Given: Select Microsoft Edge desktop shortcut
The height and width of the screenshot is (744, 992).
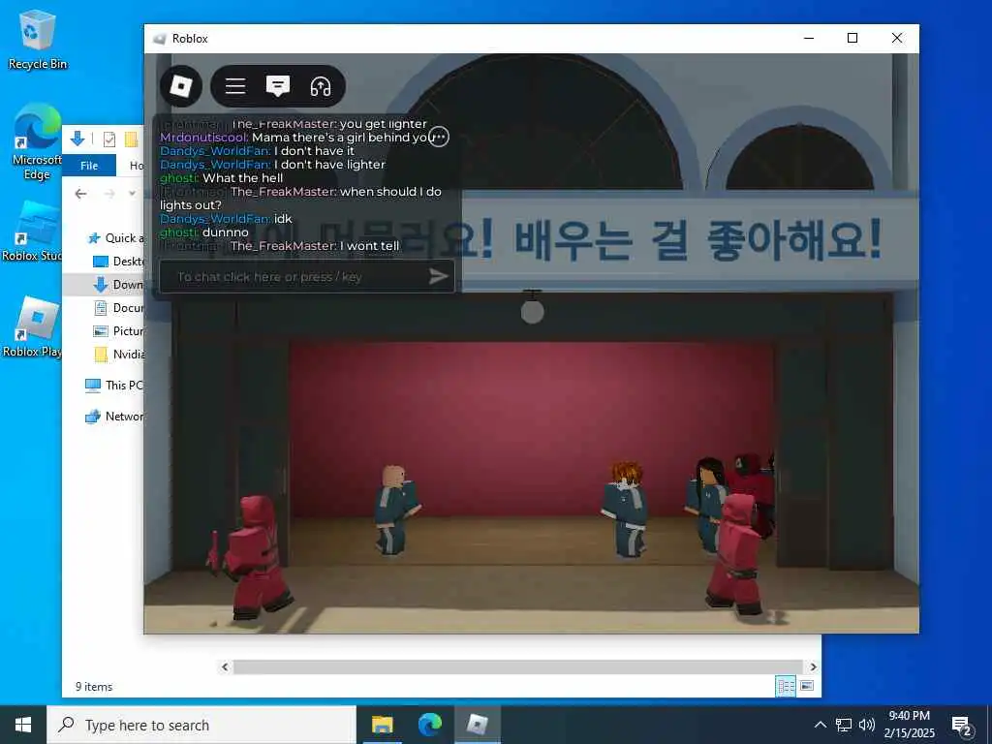Looking at the screenshot, I should pyautogui.click(x=38, y=142).
